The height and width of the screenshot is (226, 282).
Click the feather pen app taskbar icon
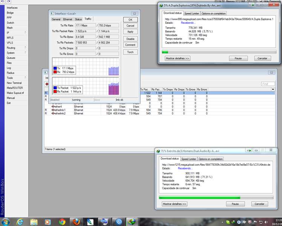point(90,222)
